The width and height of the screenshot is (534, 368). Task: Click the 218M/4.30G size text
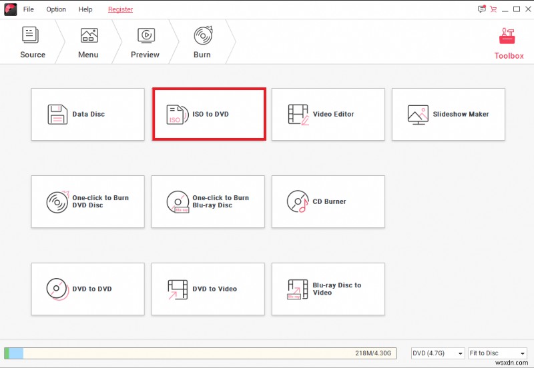(x=373, y=353)
